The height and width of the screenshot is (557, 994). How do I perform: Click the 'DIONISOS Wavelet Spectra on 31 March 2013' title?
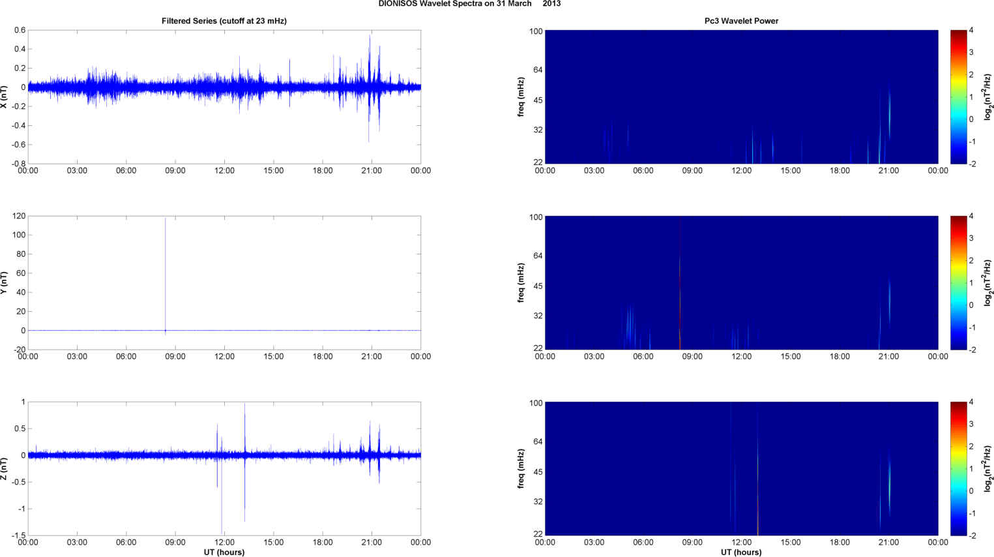469,4
